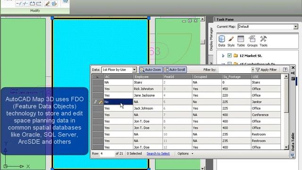Click the Search to Select link
Image resolution: width=302 pixels, height=170 pixels.
158,153
